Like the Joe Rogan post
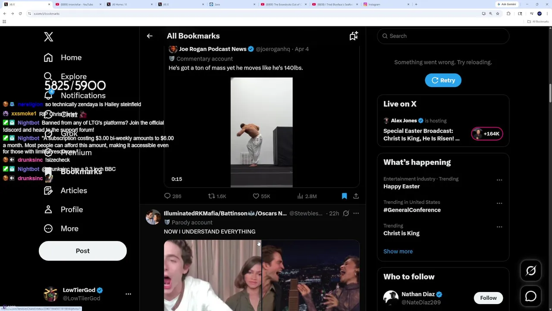The height and width of the screenshot is (311, 552). click(261, 196)
